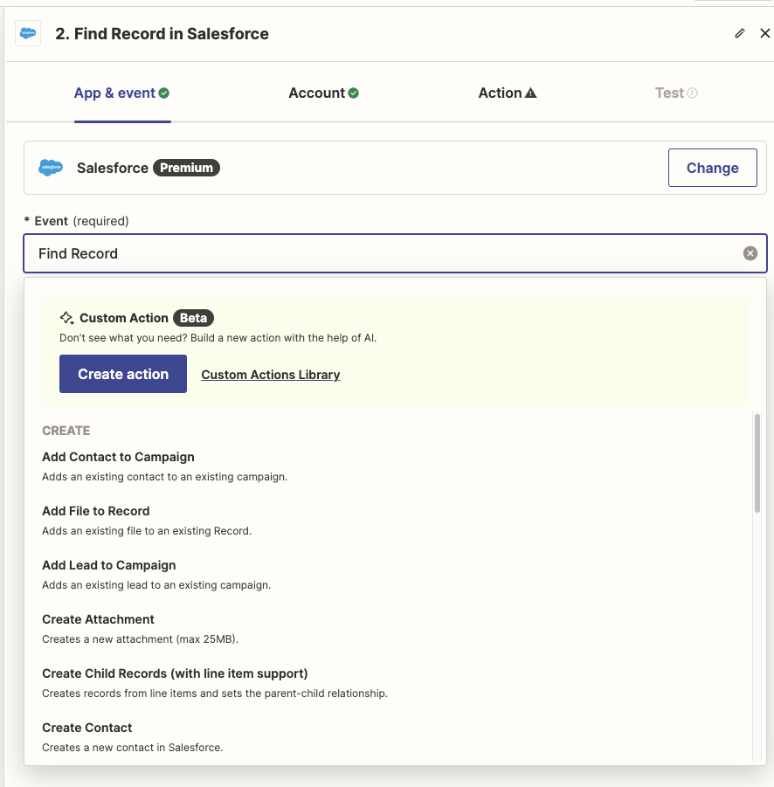Click the Create action button
The height and width of the screenshot is (787, 774).
(123, 374)
